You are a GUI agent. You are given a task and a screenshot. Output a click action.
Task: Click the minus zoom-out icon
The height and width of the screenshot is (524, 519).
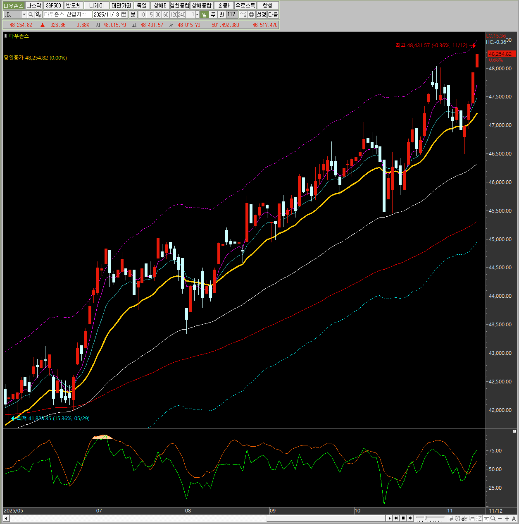(500, 519)
